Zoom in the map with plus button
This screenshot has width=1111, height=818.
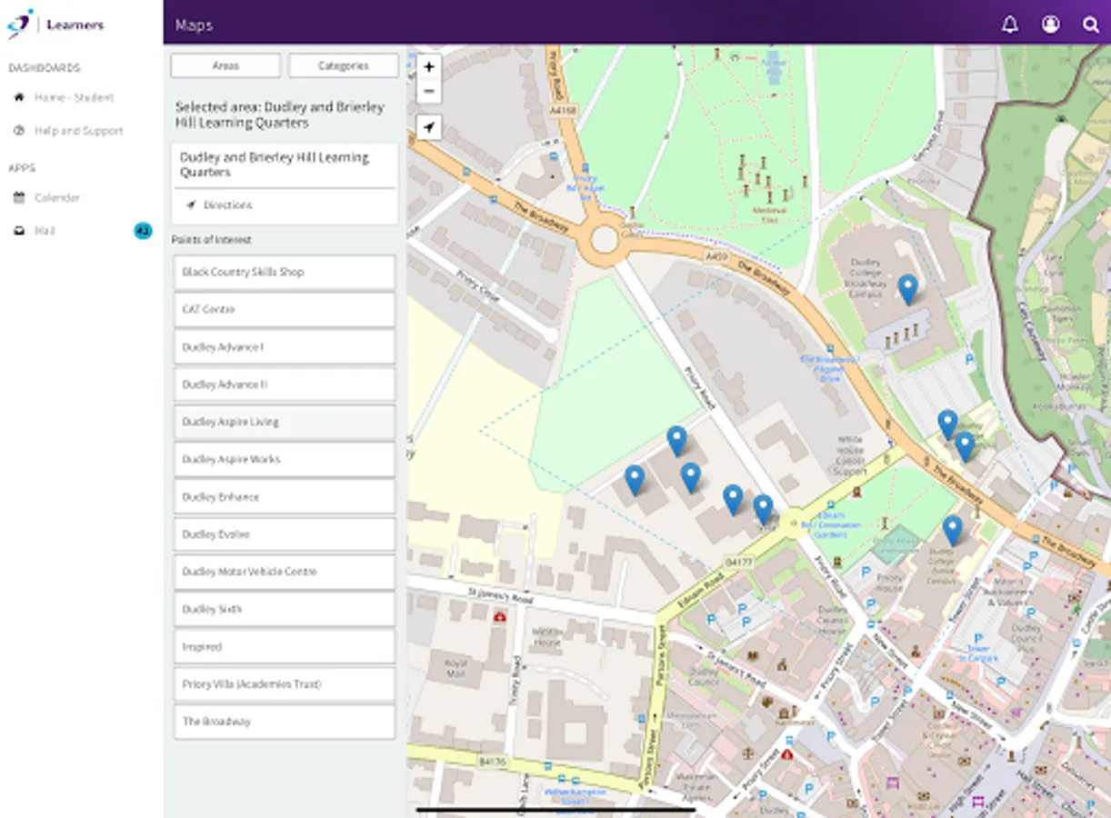(429, 66)
